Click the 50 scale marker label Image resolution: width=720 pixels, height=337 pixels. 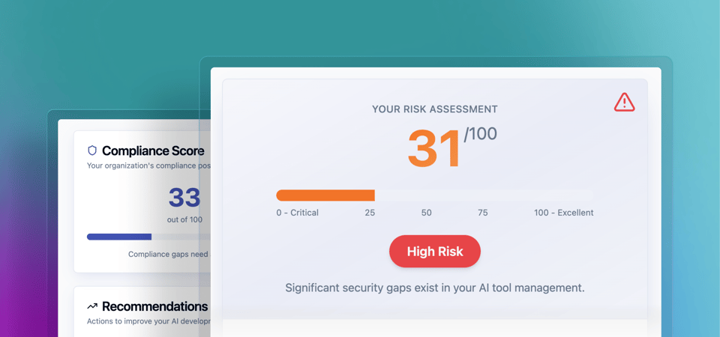click(x=426, y=213)
